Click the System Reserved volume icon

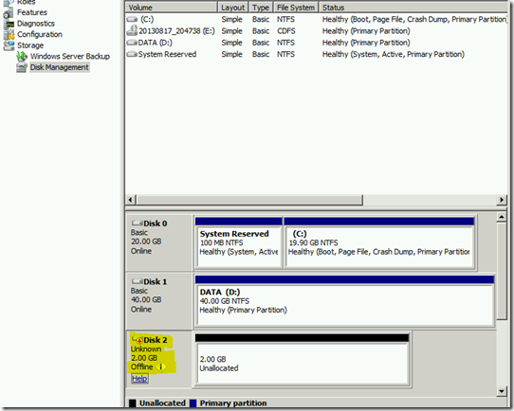coord(132,54)
